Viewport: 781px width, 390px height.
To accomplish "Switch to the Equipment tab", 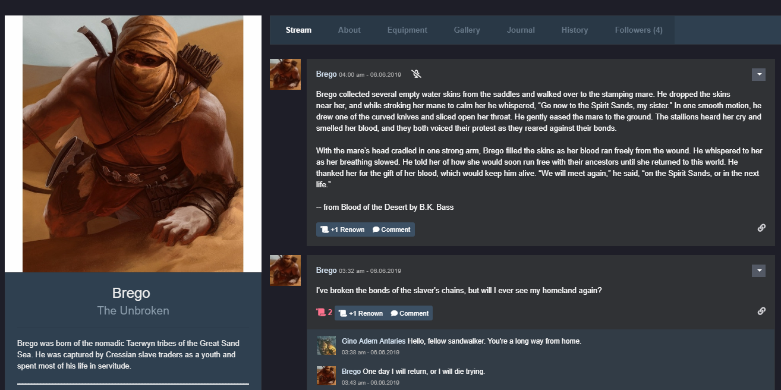I will click(407, 30).
